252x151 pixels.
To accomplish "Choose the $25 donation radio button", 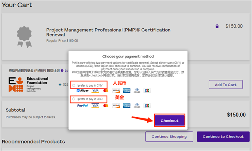I will [60, 85].
